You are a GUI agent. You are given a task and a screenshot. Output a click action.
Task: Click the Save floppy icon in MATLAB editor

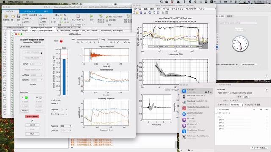click(x=19, y=16)
